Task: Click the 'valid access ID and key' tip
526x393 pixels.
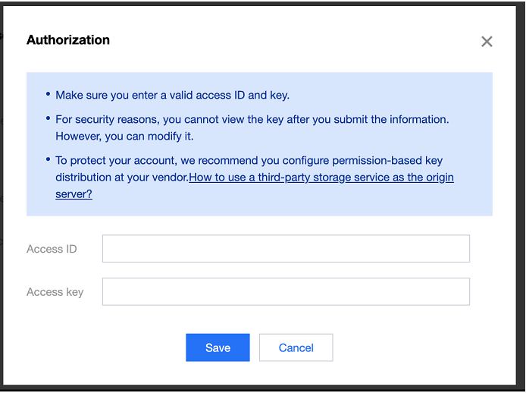Action: (172, 96)
